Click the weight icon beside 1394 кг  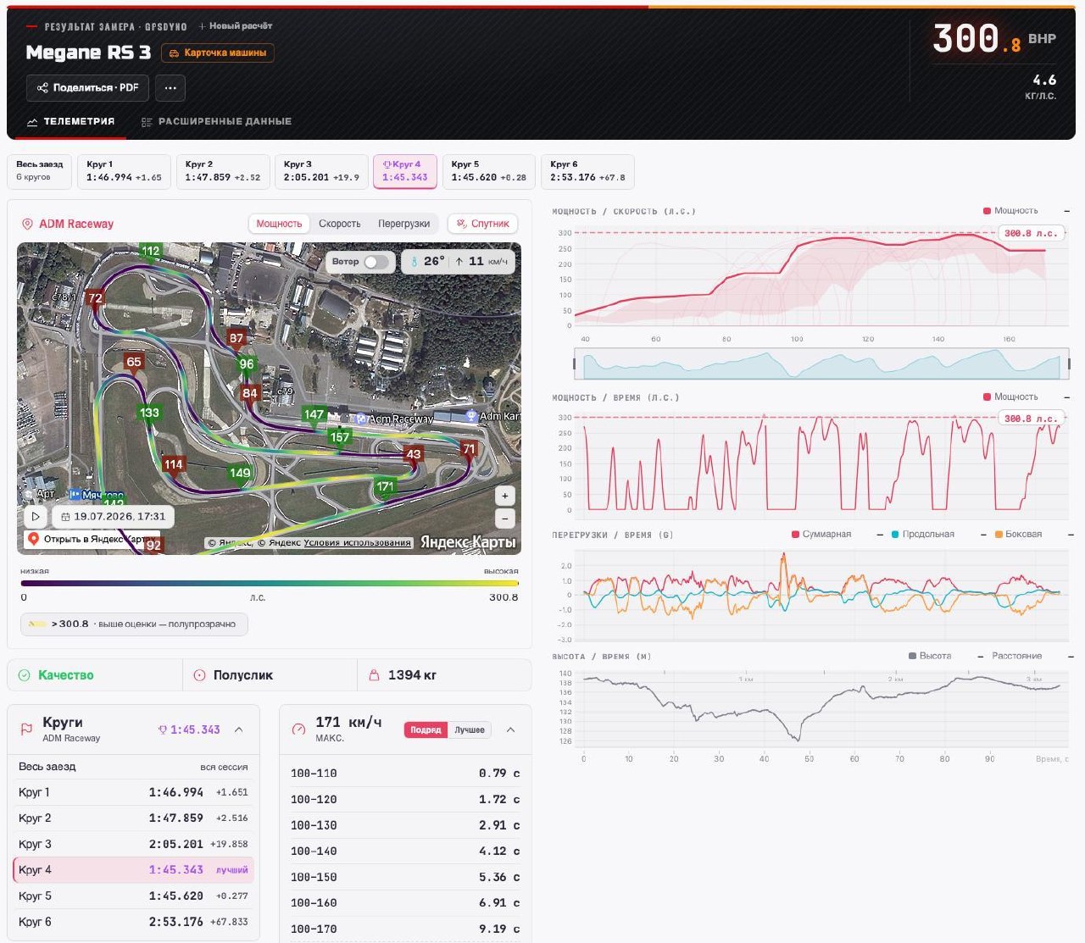374,675
